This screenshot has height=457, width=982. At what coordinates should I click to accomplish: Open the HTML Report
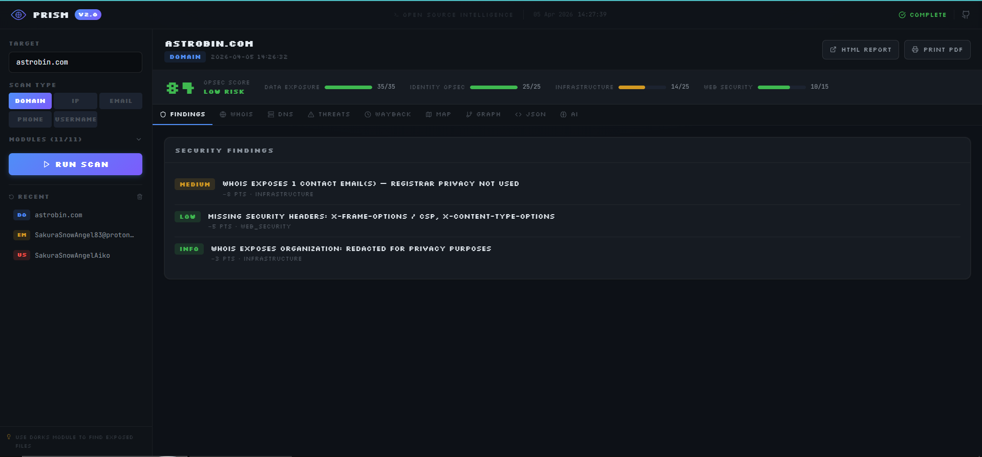(861, 50)
